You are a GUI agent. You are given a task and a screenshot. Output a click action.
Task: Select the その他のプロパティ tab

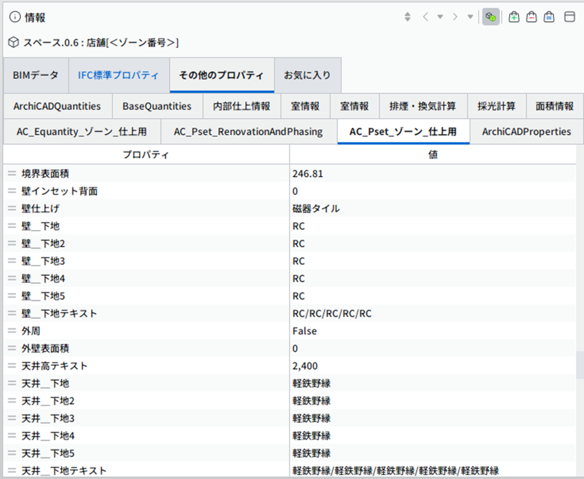point(222,75)
